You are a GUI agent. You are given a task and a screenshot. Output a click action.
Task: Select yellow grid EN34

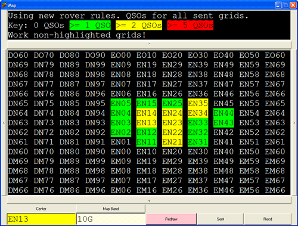pyautogui.click(x=198, y=113)
